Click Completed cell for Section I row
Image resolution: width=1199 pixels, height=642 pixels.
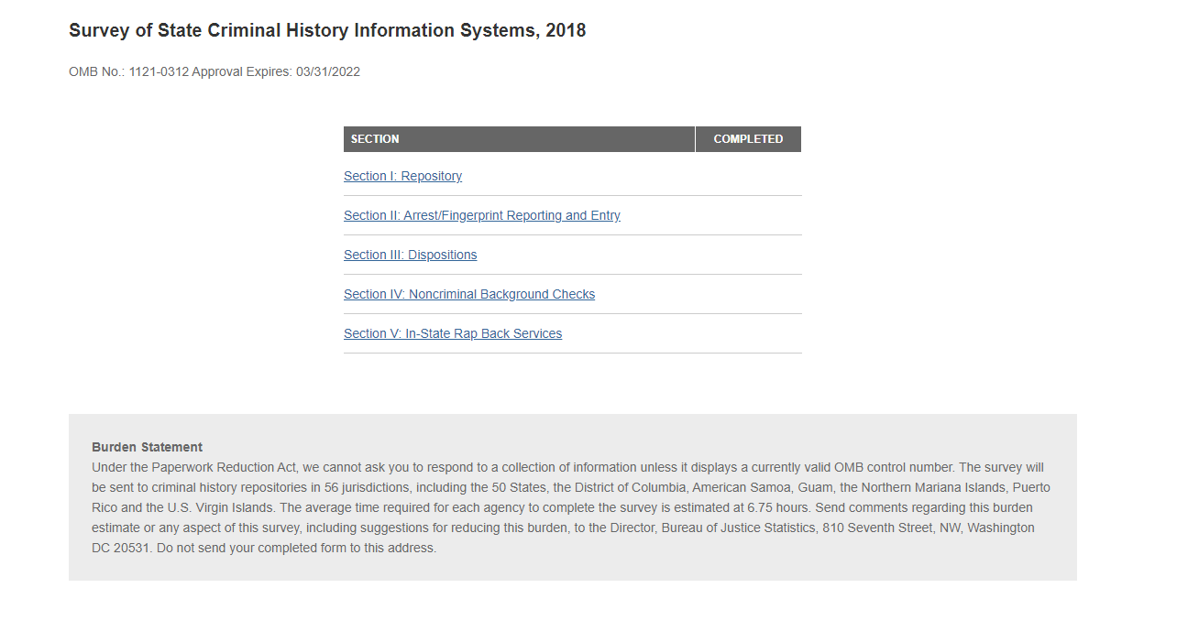point(748,176)
